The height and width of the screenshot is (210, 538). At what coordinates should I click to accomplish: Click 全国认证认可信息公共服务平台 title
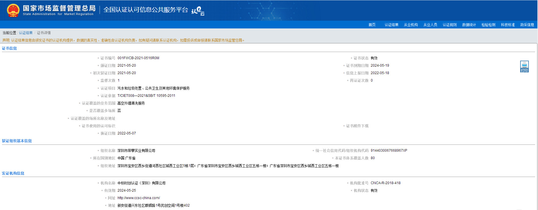point(145,10)
